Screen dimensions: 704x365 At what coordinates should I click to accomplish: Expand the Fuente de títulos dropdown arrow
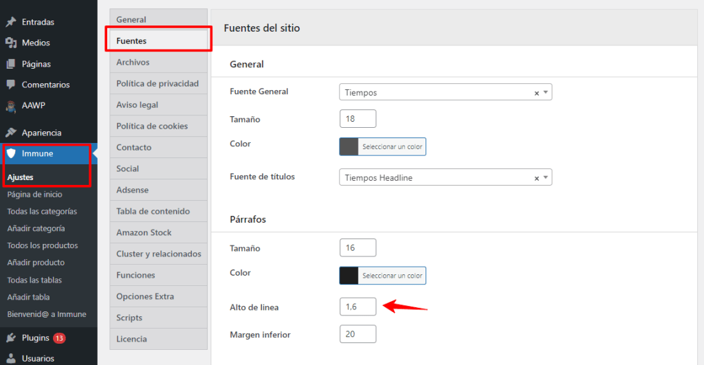(545, 177)
